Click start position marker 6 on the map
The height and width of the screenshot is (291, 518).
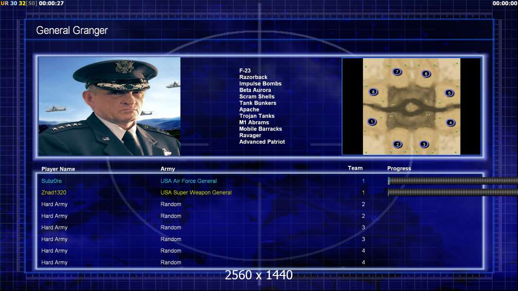(x=426, y=74)
